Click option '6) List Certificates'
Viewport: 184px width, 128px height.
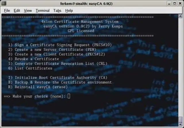(x=30, y=68)
